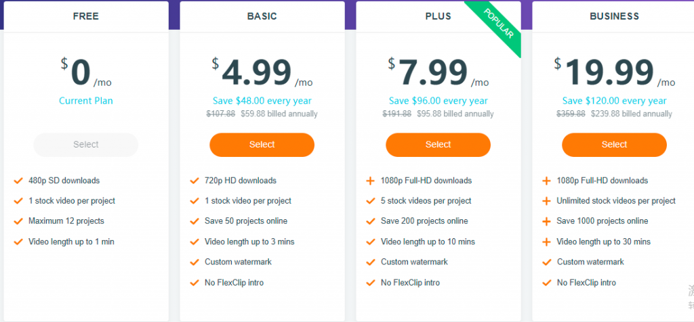Click checkmark beside Basic plan Custom watermark
694x322 pixels.
tap(195, 262)
